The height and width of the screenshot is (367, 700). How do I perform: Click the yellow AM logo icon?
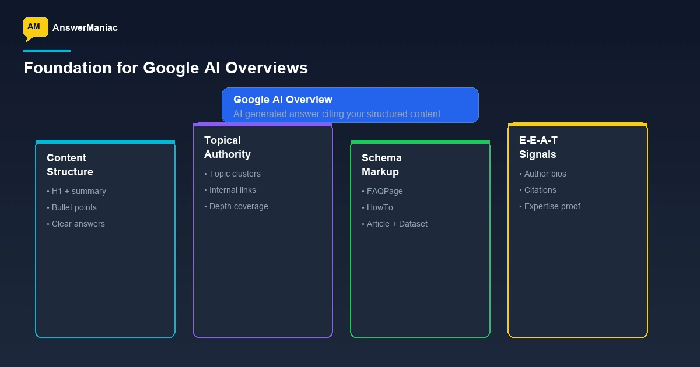tap(34, 27)
